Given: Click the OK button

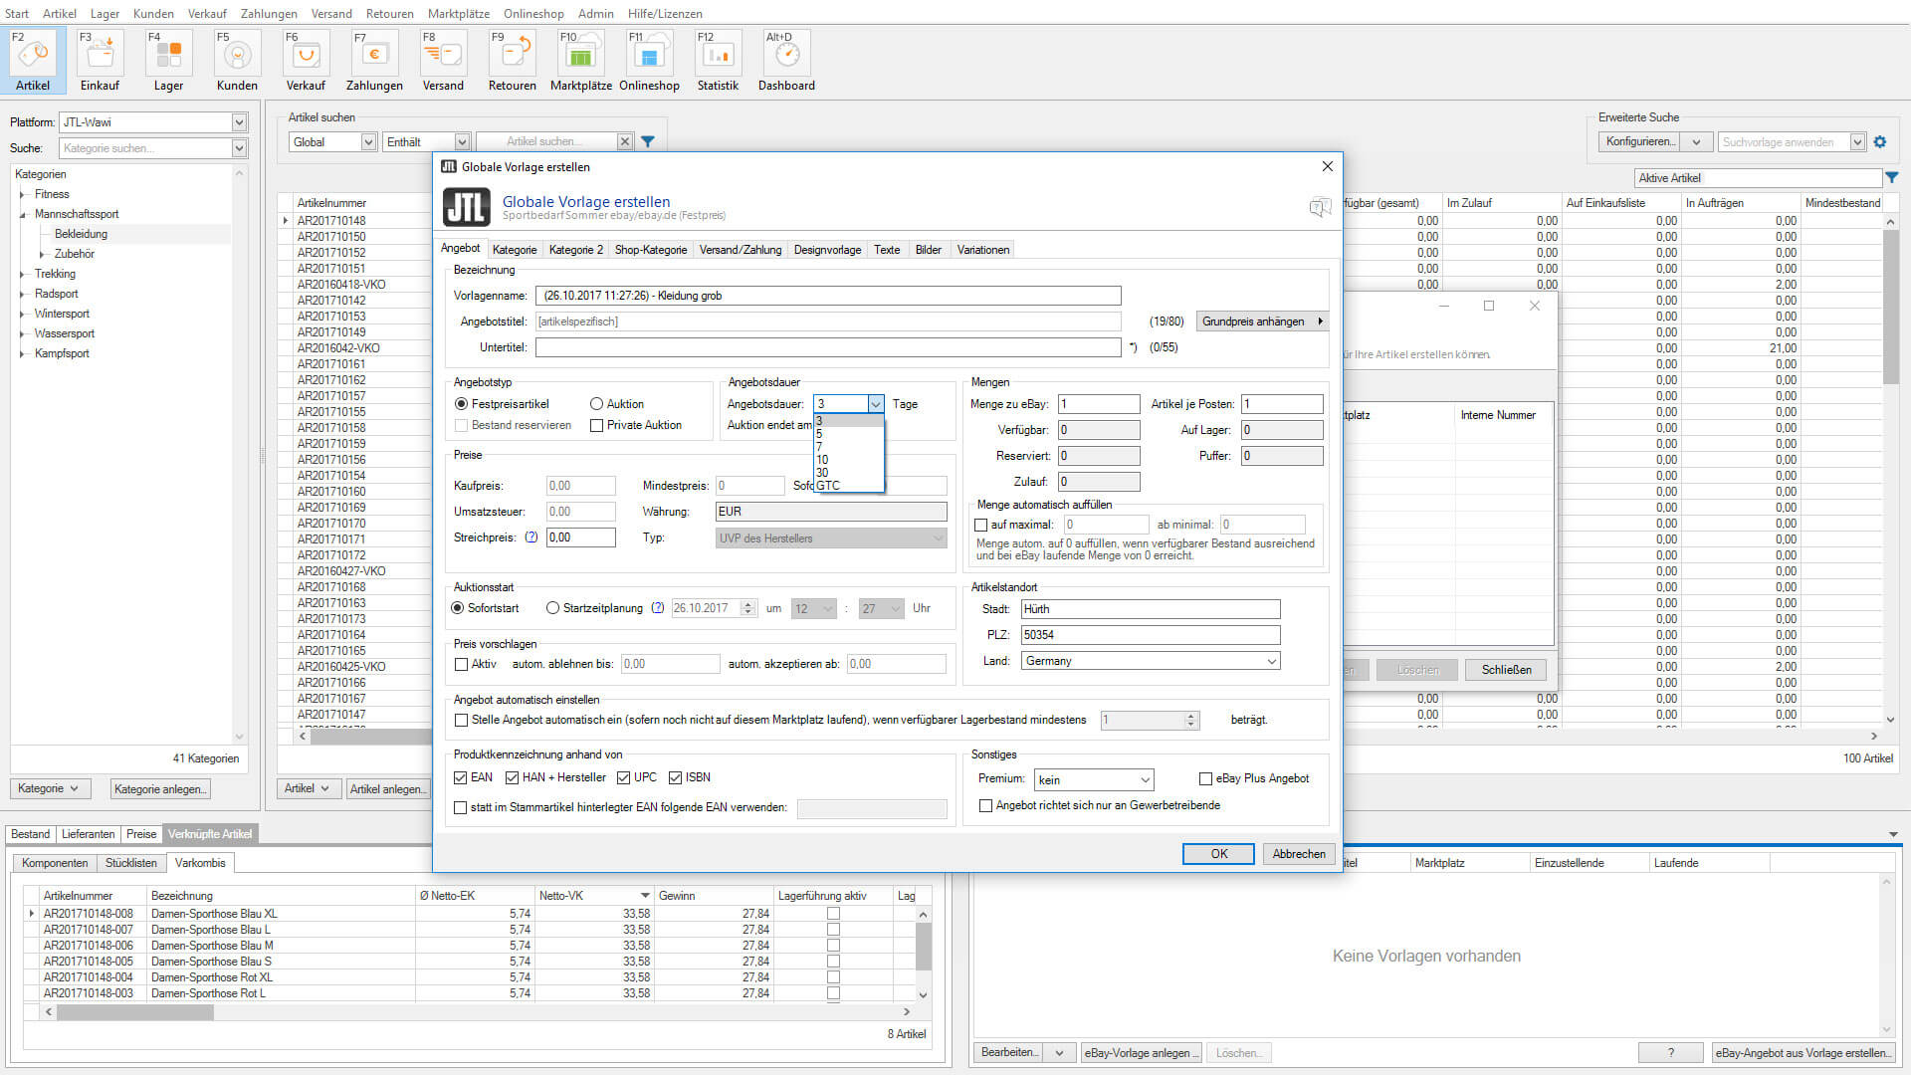Looking at the screenshot, I should (1218, 854).
